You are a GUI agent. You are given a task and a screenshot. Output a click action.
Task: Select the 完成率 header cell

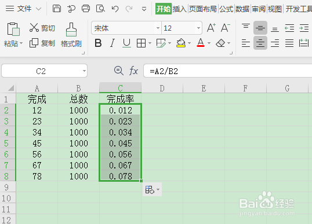pyautogui.click(x=121, y=99)
